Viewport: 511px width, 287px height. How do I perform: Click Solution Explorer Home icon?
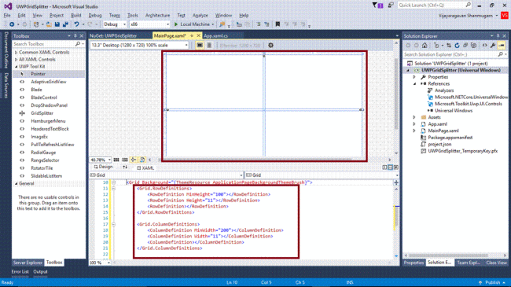point(425,46)
